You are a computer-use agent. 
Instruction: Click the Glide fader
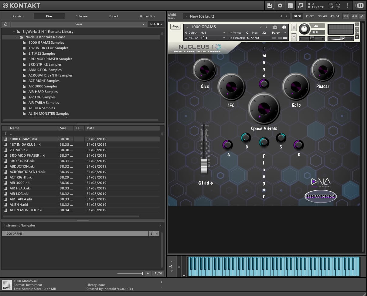204,167
